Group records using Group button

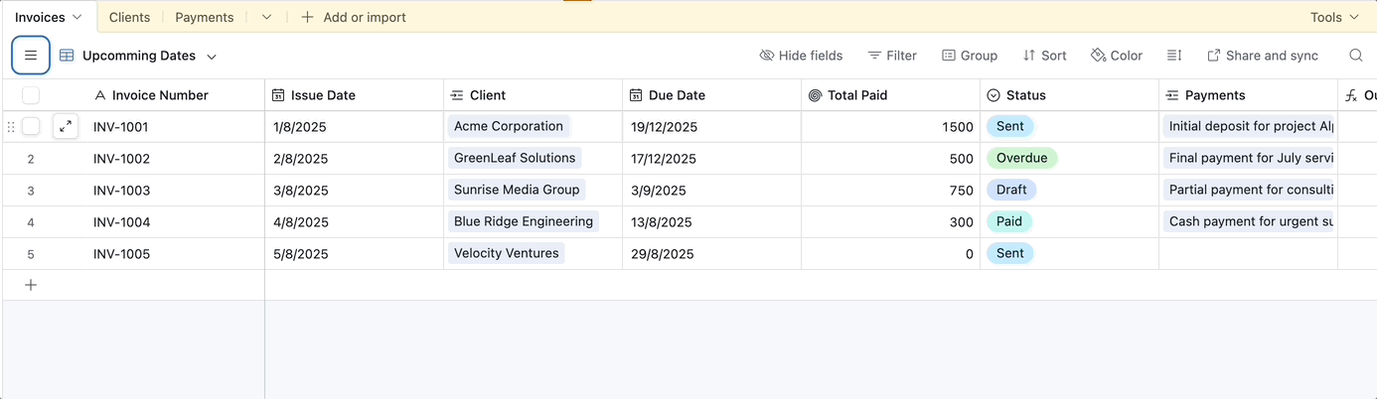pyautogui.click(x=969, y=56)
